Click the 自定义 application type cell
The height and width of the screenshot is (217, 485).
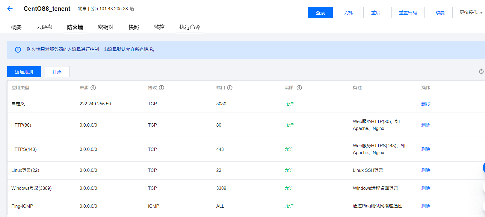(18, 104)
